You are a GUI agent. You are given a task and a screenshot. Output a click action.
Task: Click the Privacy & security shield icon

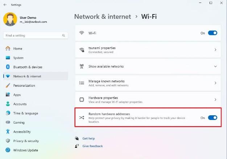coord(8,141)
